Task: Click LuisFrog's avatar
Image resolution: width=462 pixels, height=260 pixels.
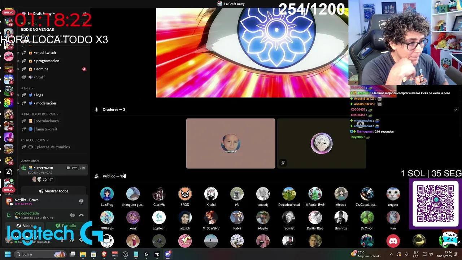Action: click(x=107, y=194)
